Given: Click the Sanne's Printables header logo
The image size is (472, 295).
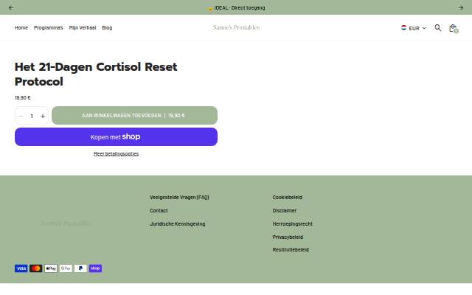Looking at the screenshot, I should click(236, 27).
